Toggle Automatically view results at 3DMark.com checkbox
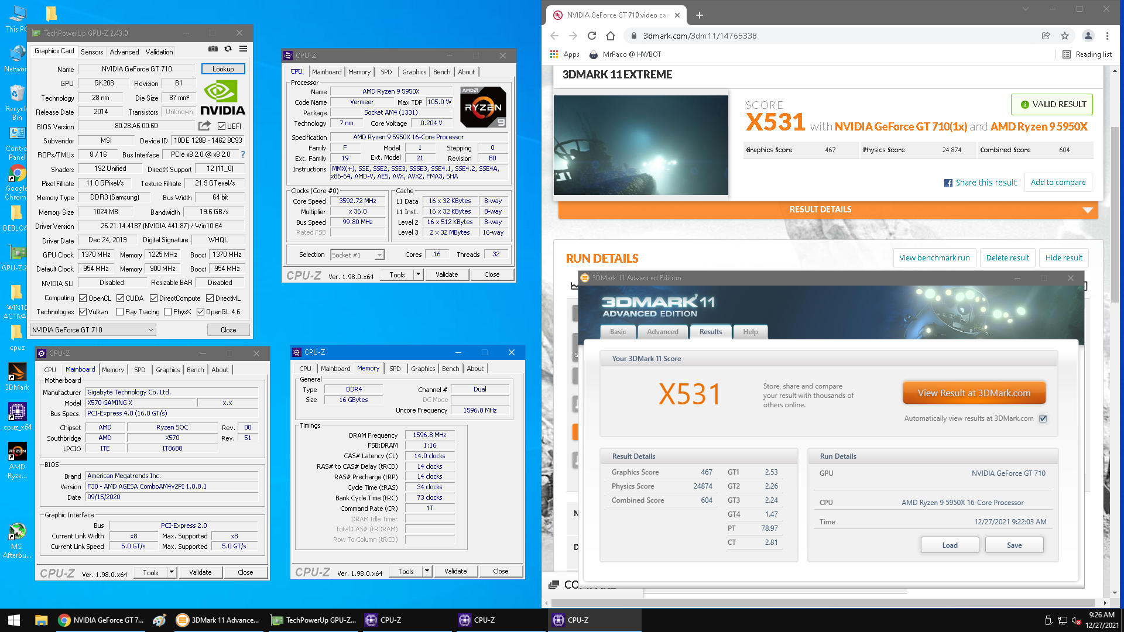The image size is (1124, 632). point(1043,418)
